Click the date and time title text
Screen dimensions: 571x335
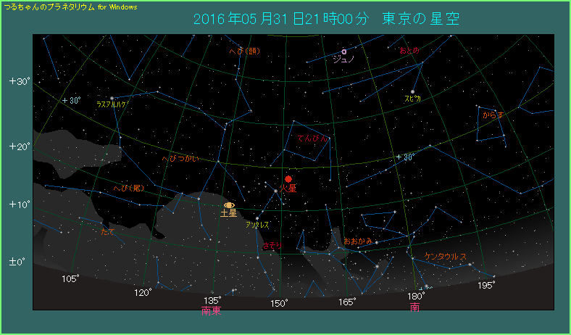point(326,19)
